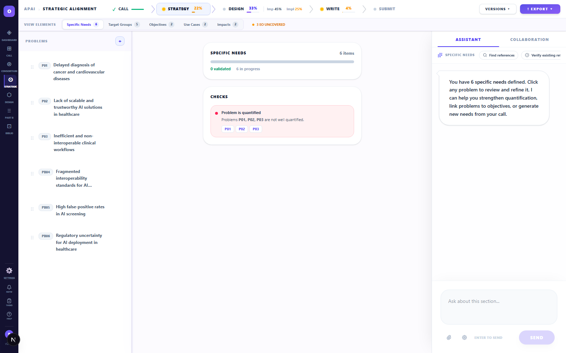Add a new problem with plus button

[120, 41]
